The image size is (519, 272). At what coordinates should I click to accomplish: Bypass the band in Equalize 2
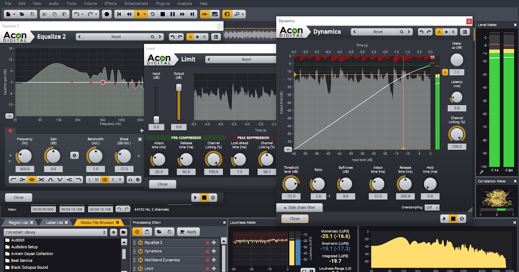tap(138, 179)
